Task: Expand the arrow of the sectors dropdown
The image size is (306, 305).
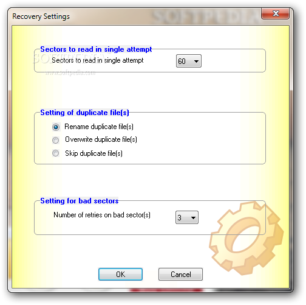Action: (196, 61)
